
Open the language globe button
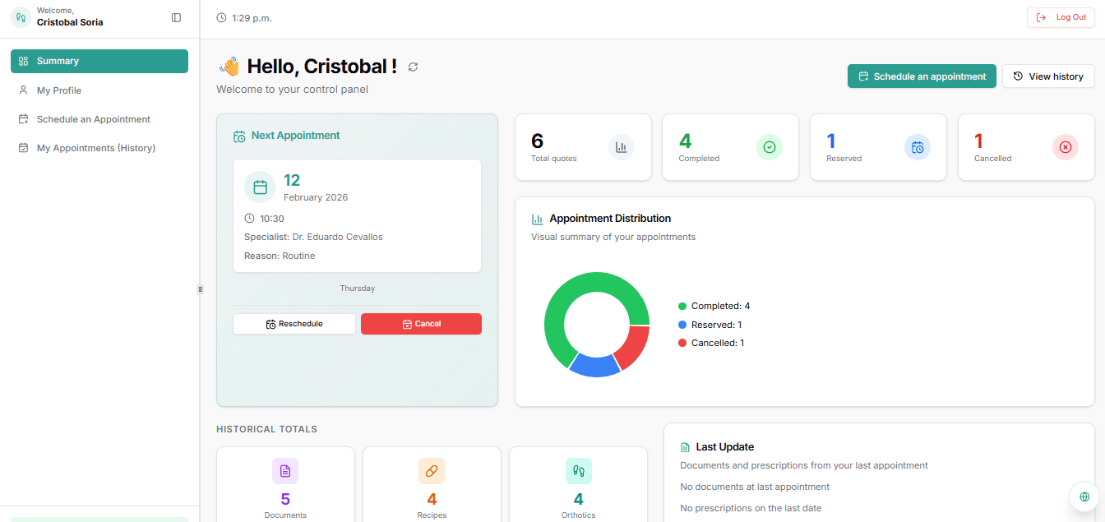(1084, 497)
